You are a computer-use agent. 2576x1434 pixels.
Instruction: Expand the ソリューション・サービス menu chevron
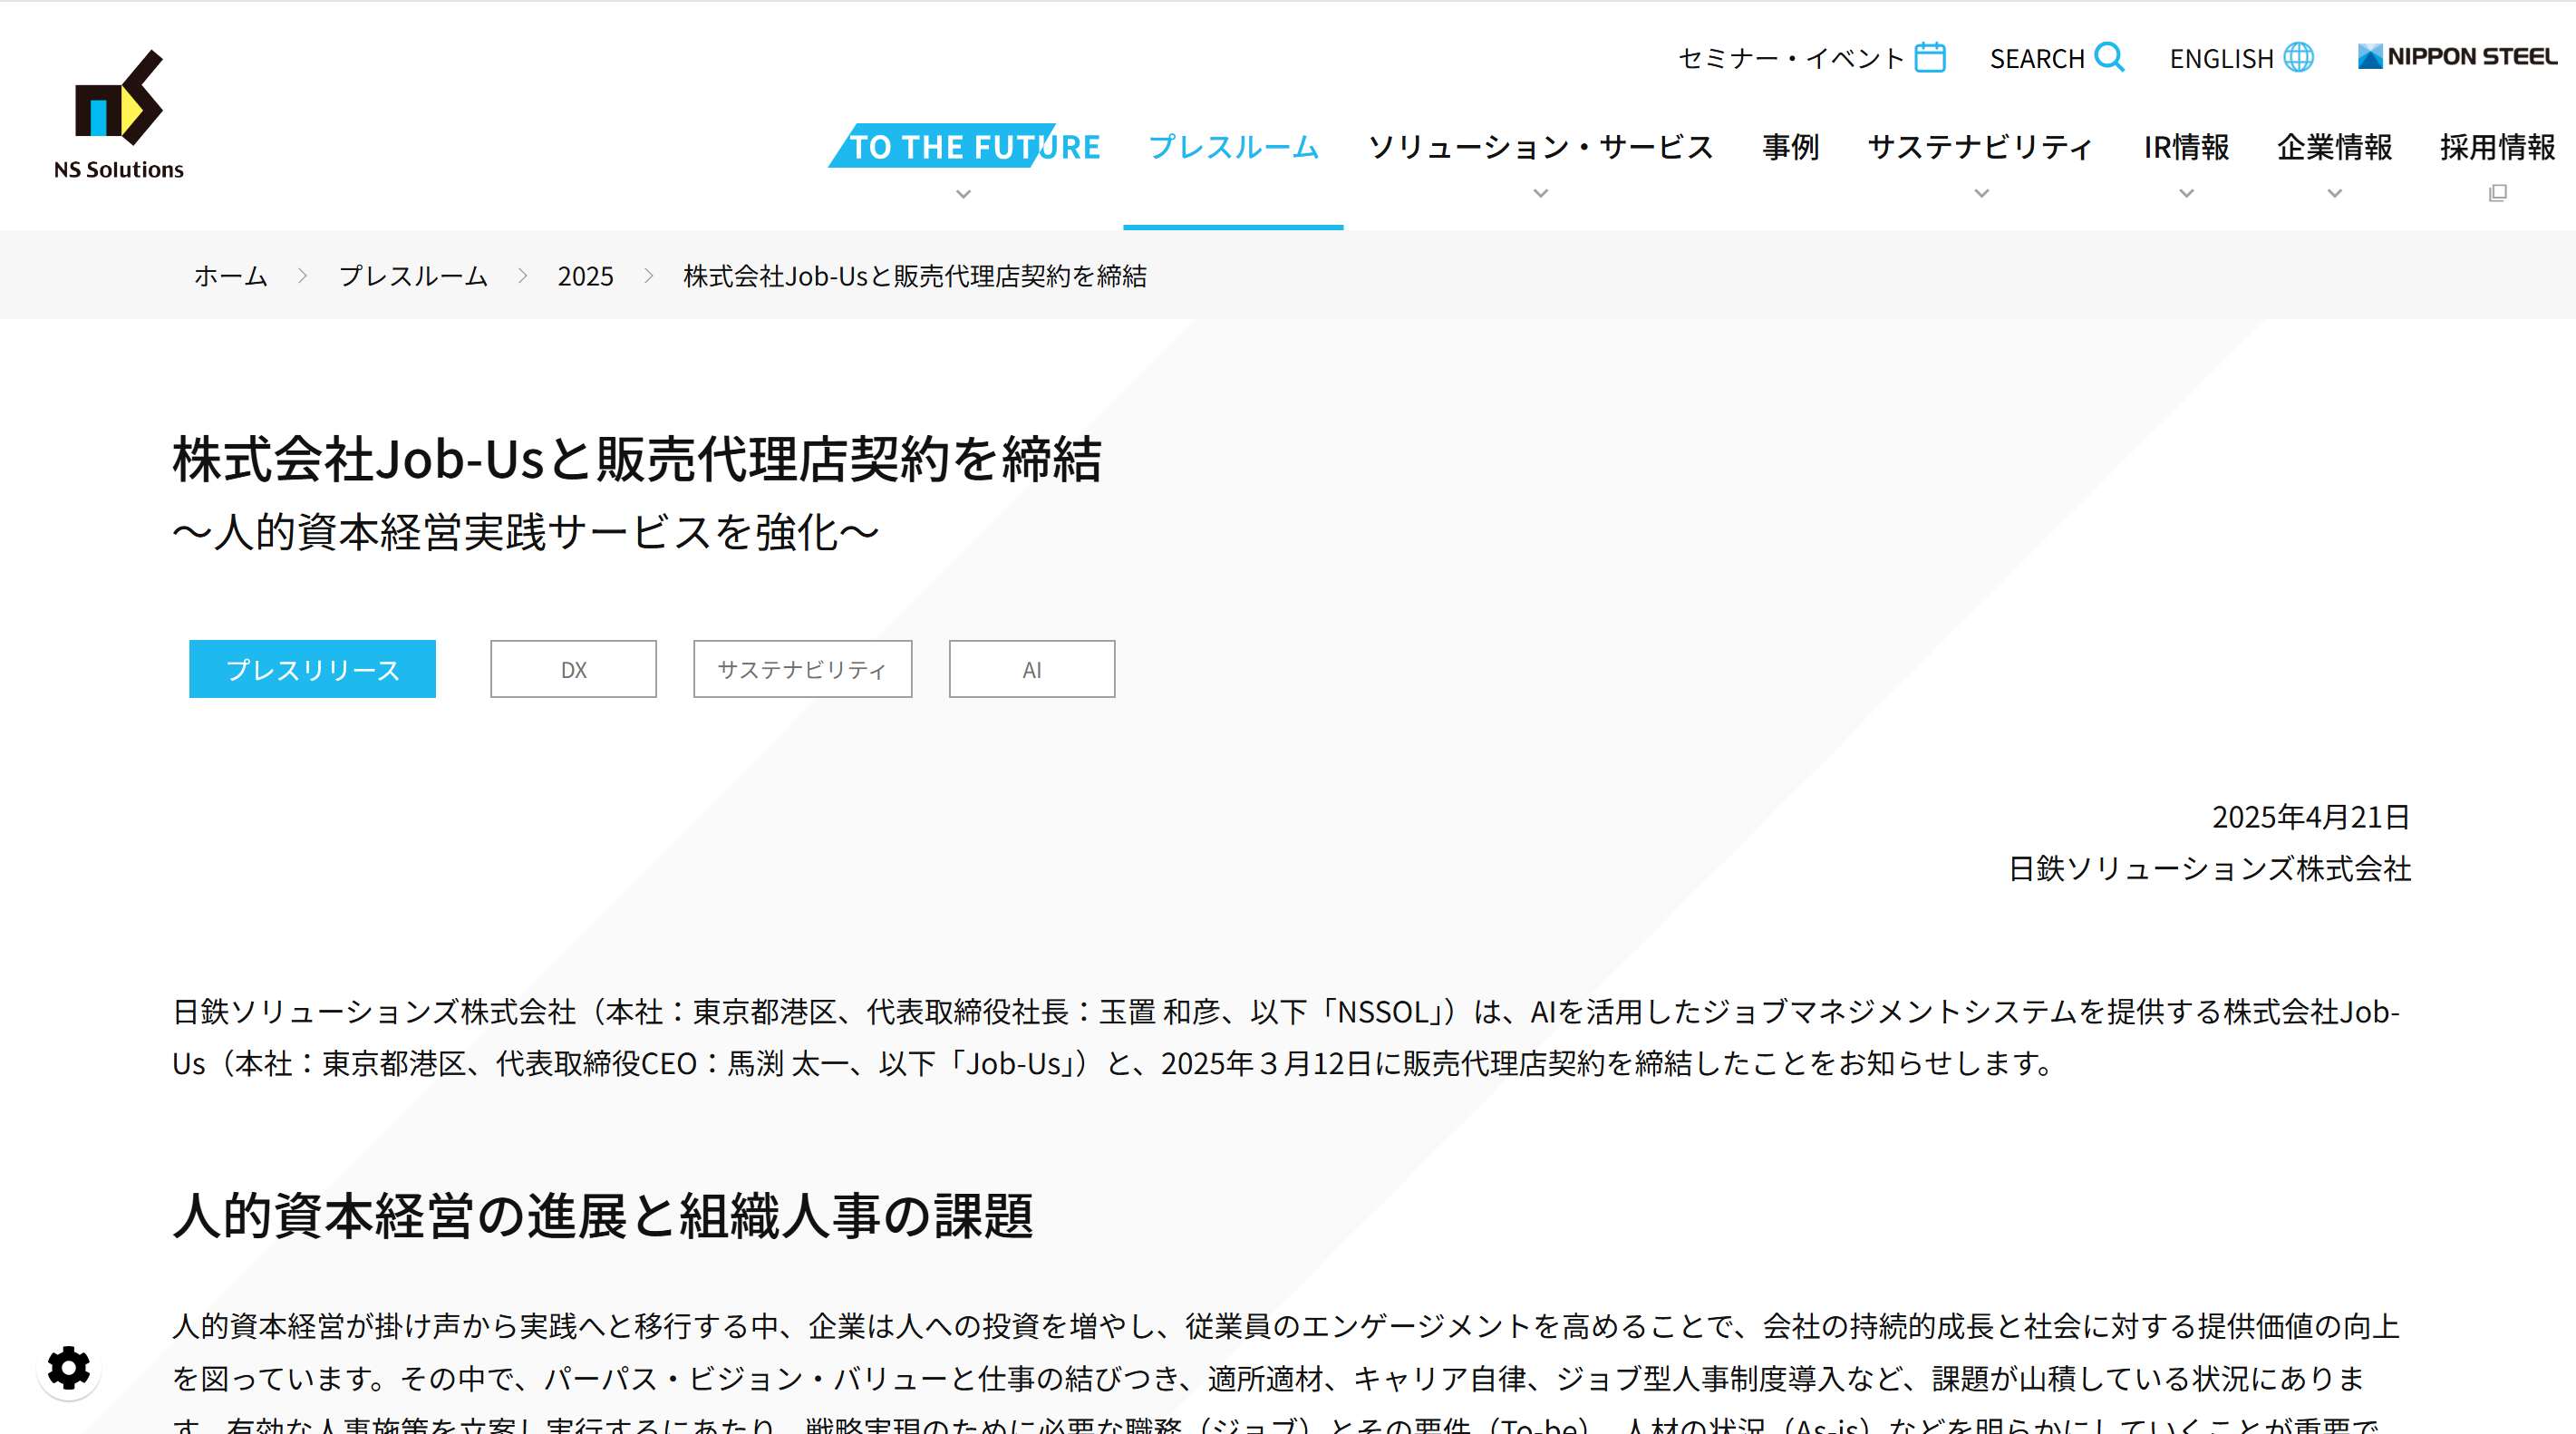click(1540, 194)
